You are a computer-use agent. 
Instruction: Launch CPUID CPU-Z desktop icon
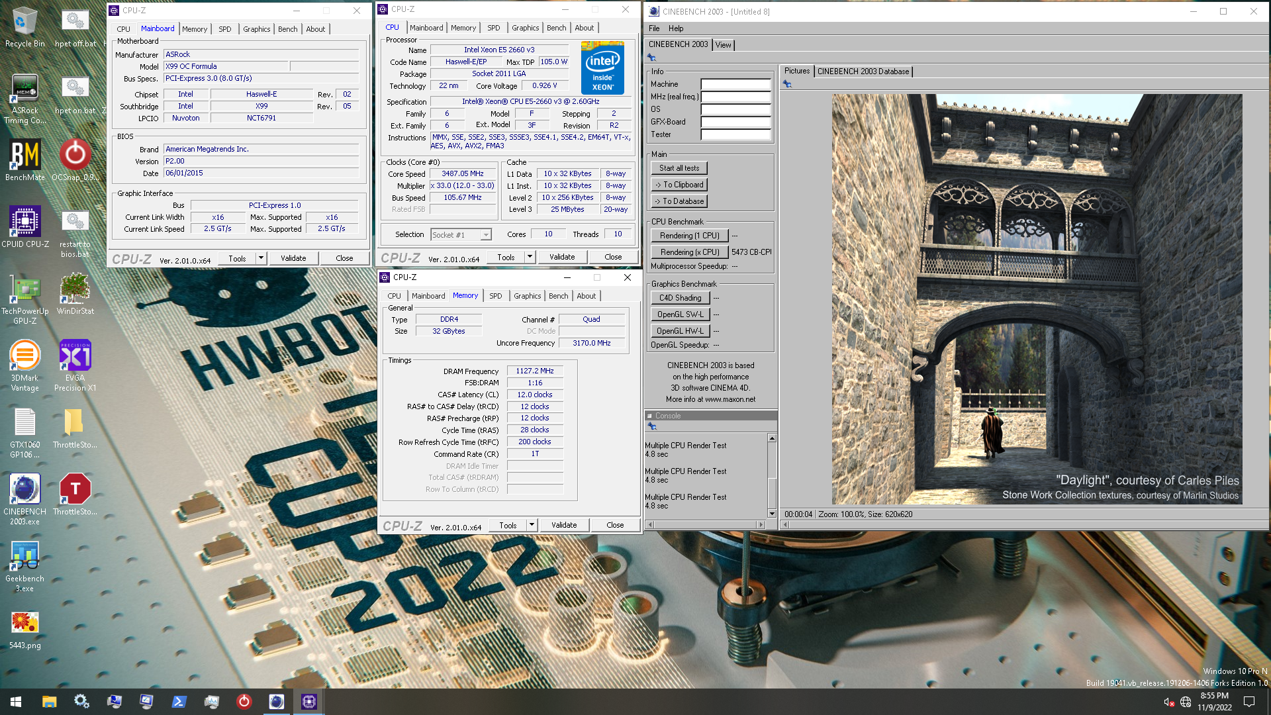pos(24,227)
